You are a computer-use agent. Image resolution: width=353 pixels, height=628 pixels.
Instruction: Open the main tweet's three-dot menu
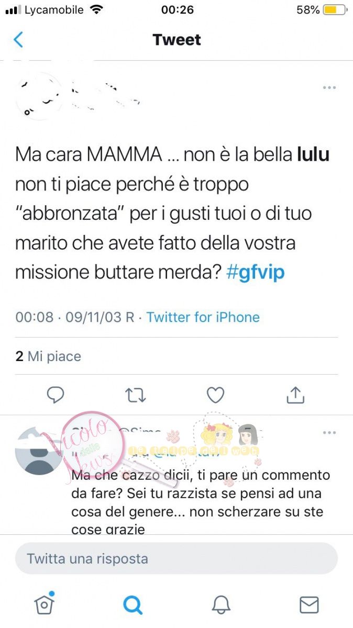pyautogui.click(x=329, y=87)
